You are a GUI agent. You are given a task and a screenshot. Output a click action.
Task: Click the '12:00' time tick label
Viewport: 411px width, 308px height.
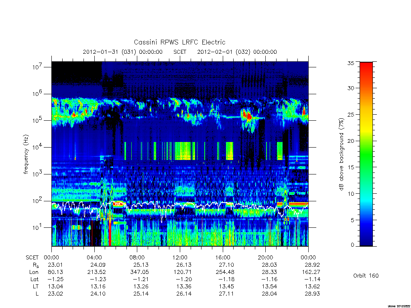180,257
